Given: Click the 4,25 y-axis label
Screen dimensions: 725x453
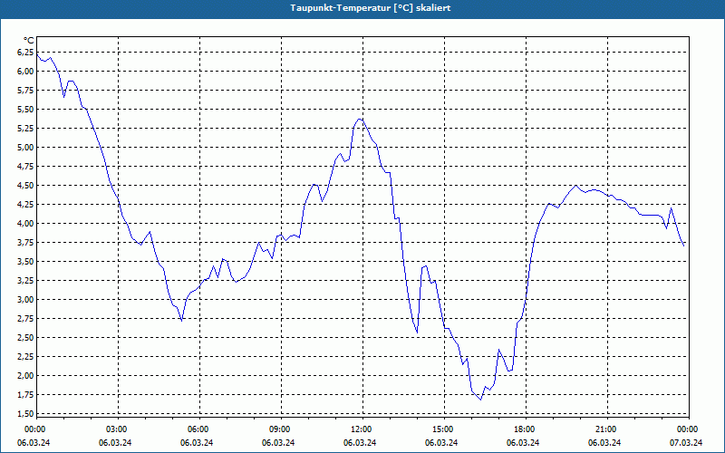Looking at the screenshot, I should tap(25, 205).
